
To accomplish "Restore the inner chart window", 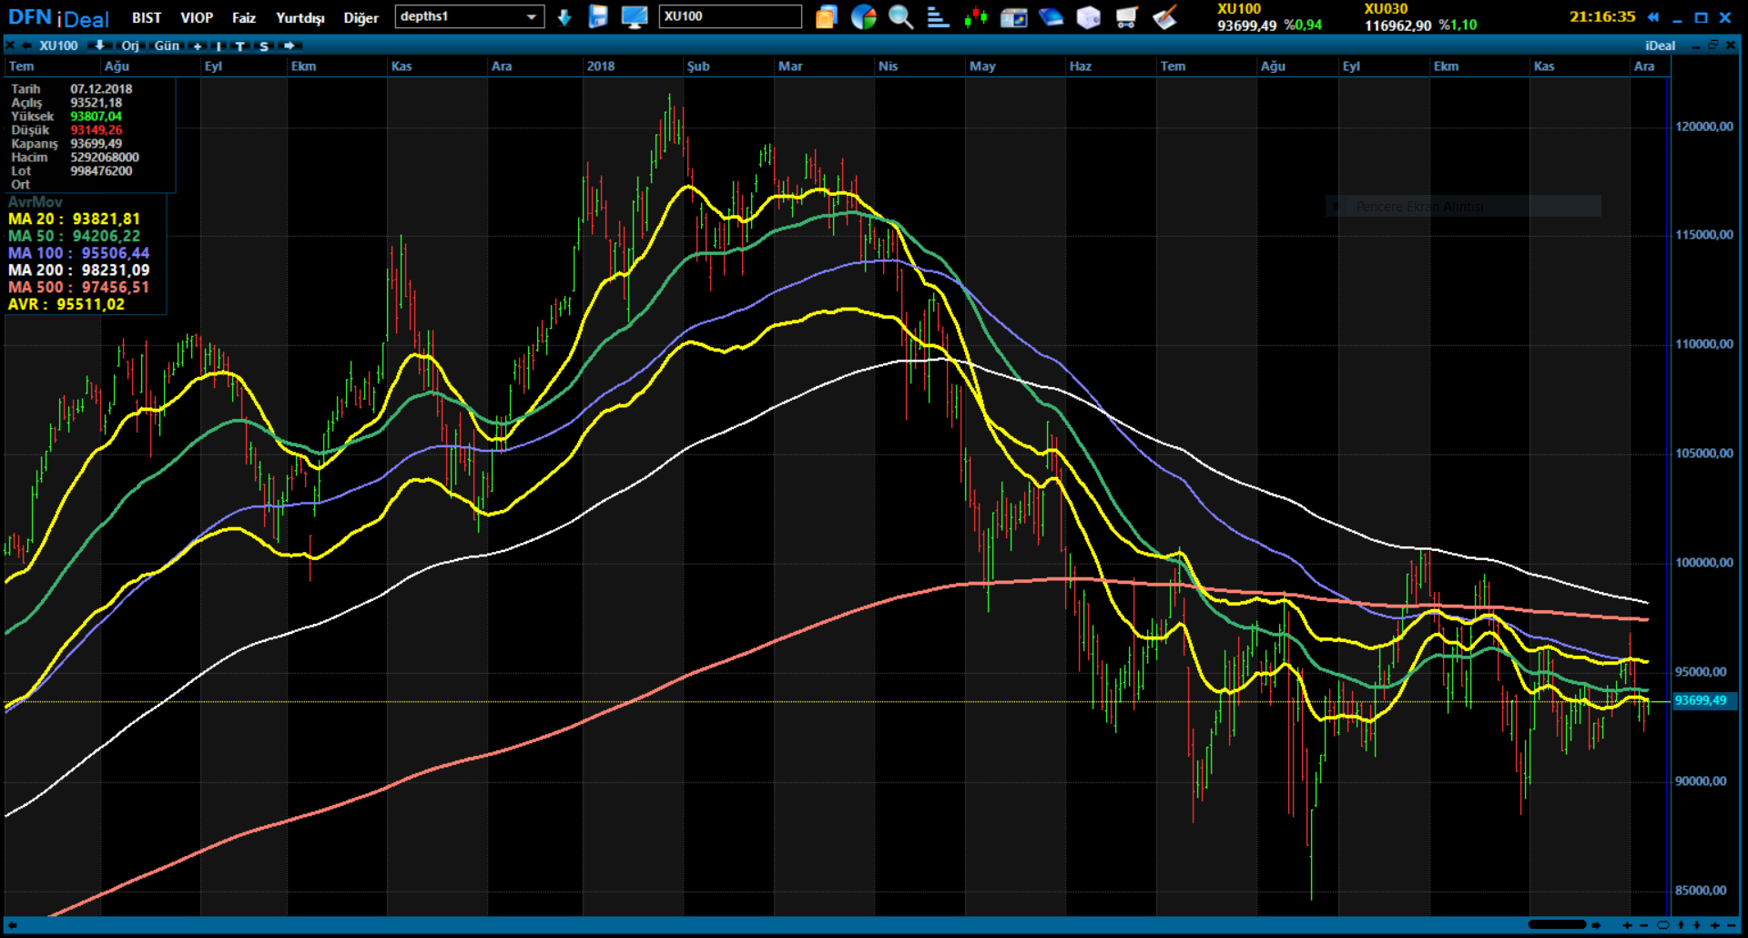I will pos(1712,45).
